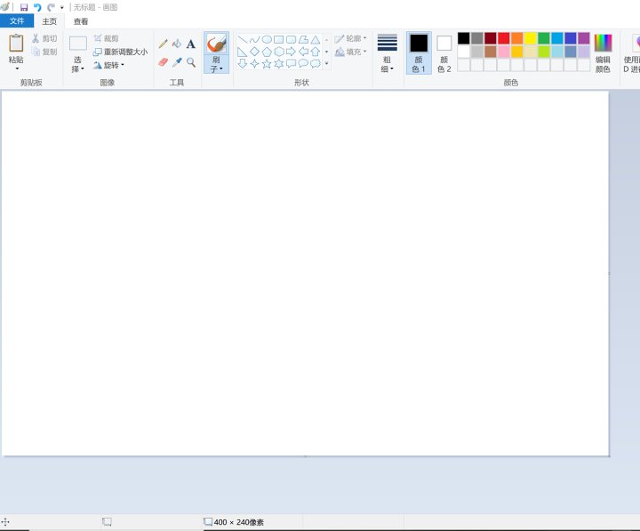The image size is (640, 531).
Task: Select the Pencil tool
Action: tap(163, 44)
